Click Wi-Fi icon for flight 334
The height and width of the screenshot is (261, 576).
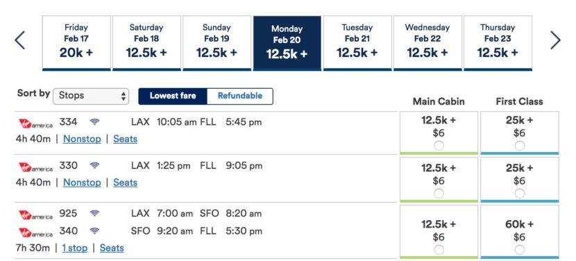(x=95, y=121)
